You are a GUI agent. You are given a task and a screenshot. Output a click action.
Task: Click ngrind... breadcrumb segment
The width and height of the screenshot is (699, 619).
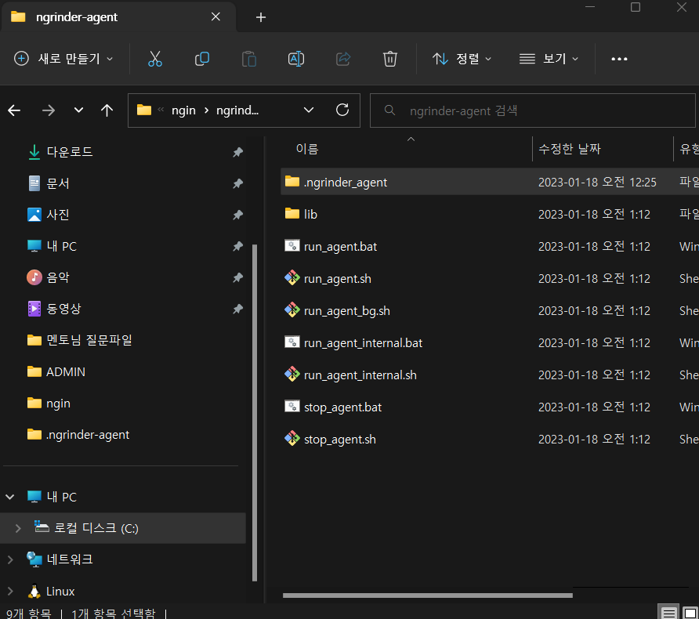tap(237, 110)
